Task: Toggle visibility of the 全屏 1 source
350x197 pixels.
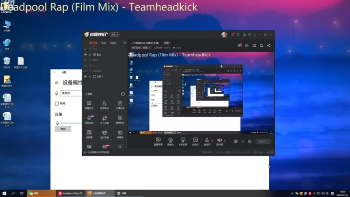Action: point(85,76)
